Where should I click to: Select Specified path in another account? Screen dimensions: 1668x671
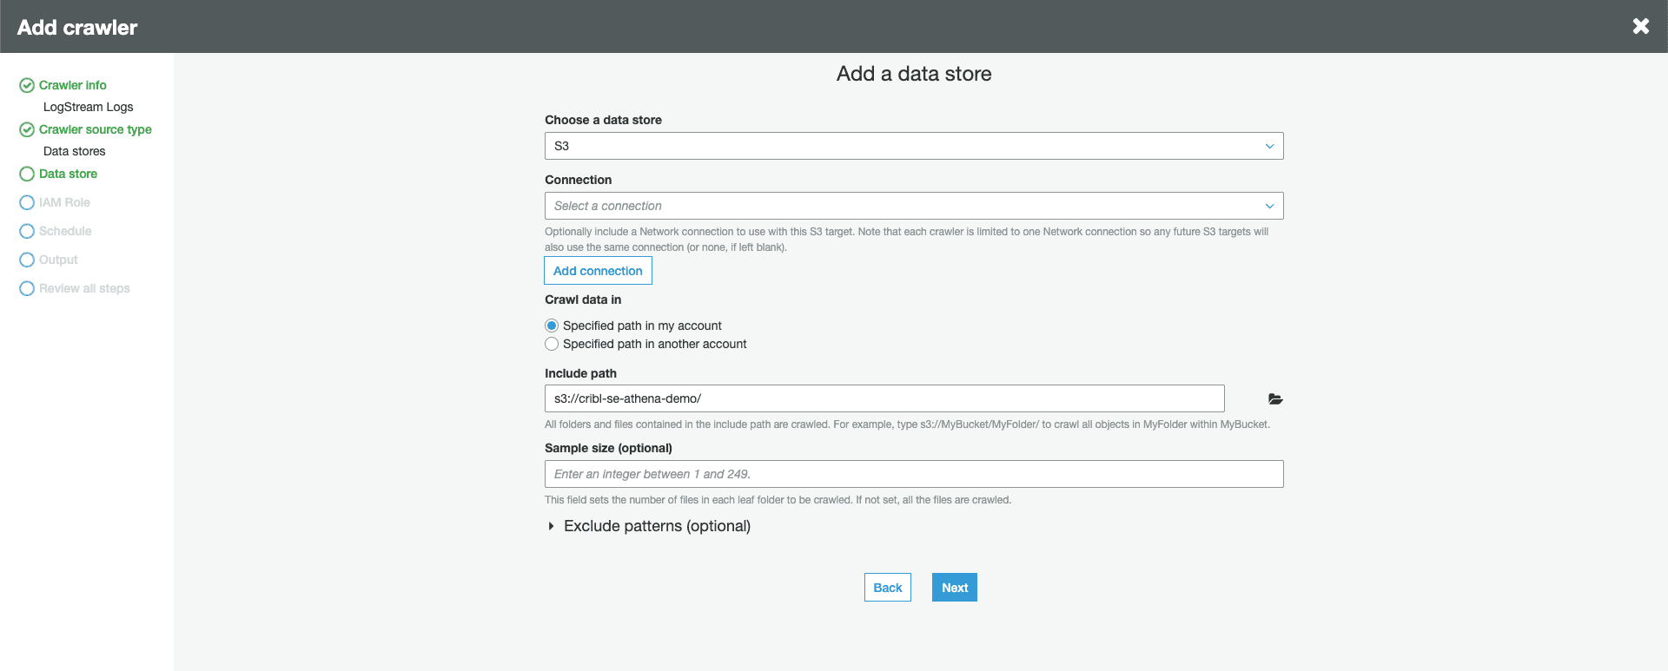tap(552, 344)
